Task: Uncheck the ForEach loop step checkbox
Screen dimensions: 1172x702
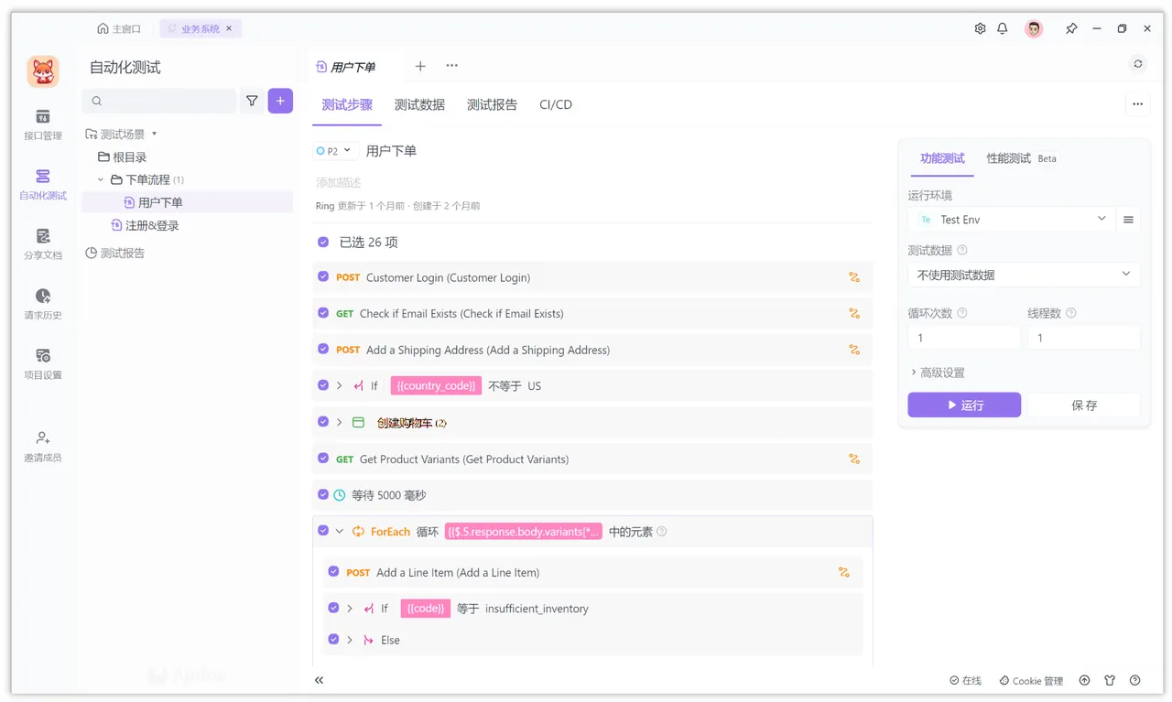Action: (x=323, y=530)
